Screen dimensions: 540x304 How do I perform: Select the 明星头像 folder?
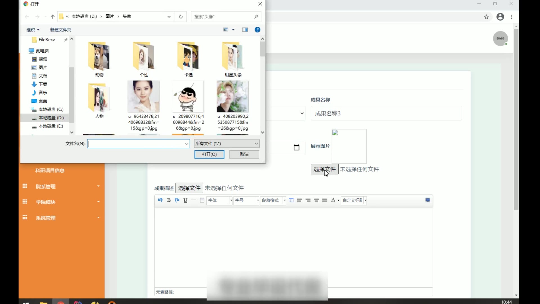tap(233, 59)
